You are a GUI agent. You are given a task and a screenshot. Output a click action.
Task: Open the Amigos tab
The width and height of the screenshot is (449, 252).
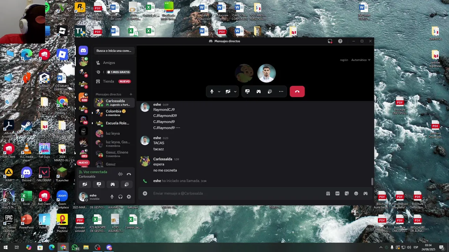click(114, 63)
